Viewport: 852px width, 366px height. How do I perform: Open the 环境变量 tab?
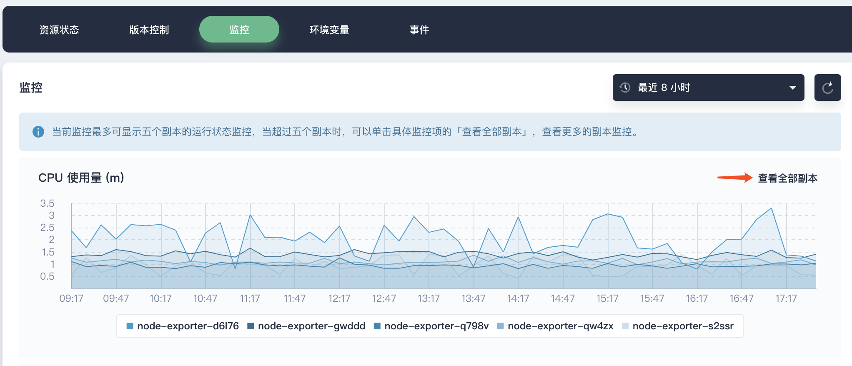click(x=329, y=30)
